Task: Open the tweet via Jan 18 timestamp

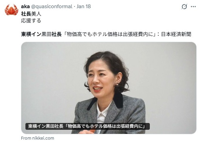Action: coord(84,6)
